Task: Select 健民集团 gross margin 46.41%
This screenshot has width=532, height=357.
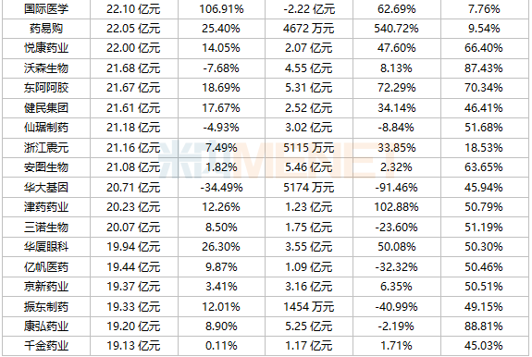Action: [484, 108]
